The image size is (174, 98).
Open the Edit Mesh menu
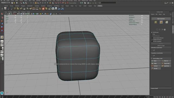click(38, 1)
